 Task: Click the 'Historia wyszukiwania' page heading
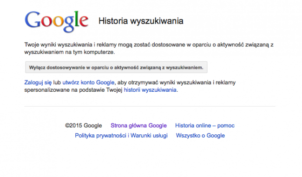141,21
